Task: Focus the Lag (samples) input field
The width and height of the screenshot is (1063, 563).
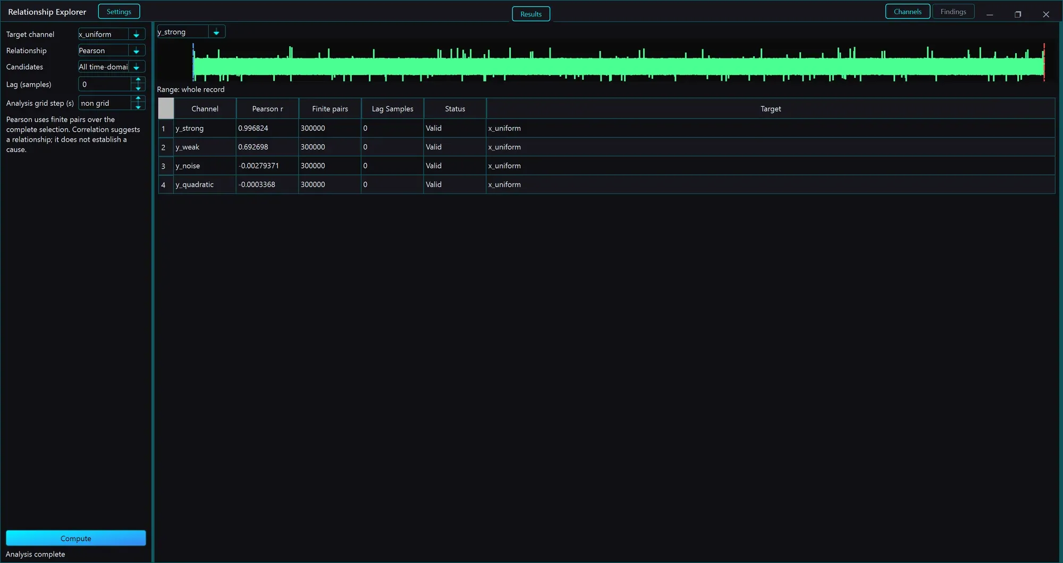Action: 105,84
